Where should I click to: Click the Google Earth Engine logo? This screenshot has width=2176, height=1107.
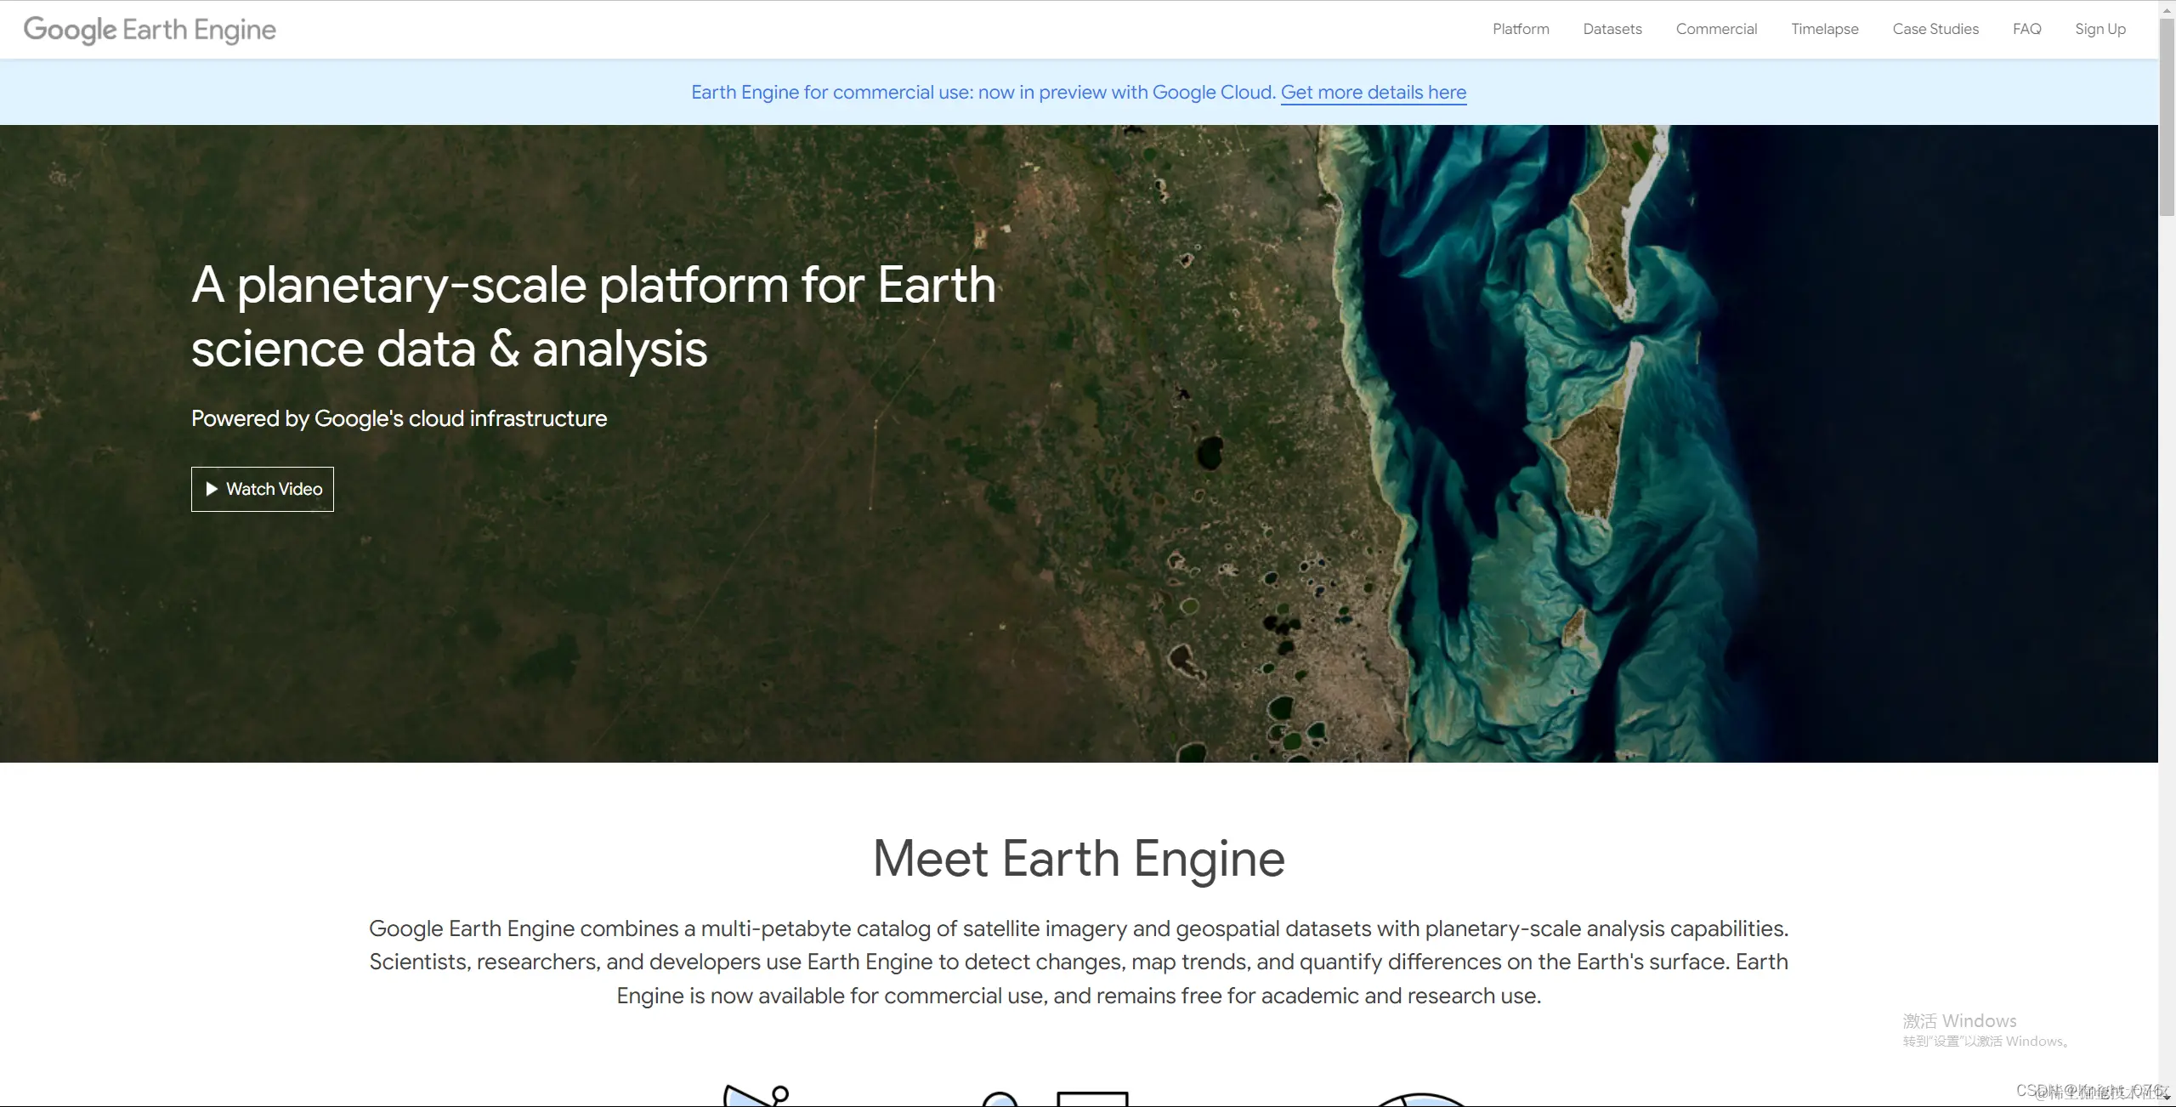149,30
